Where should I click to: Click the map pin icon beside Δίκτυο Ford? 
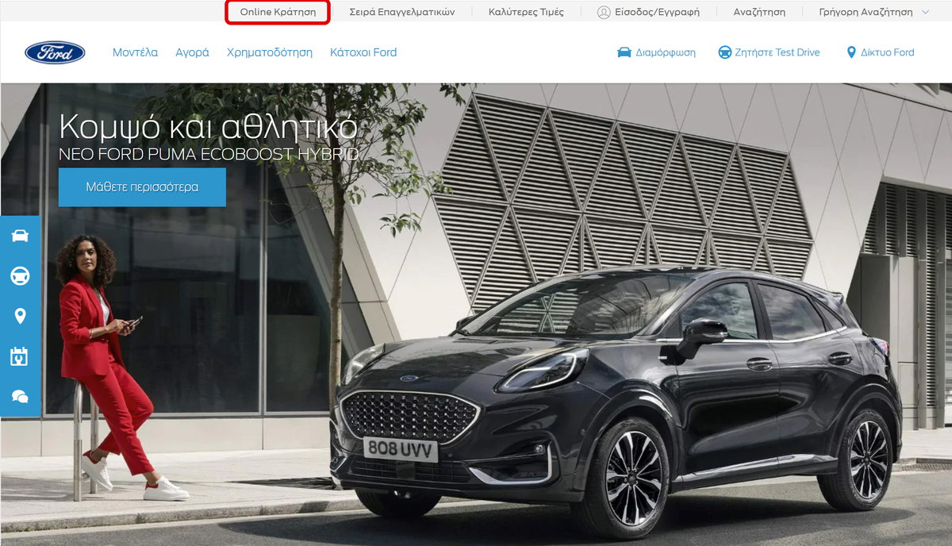[852, 52]
